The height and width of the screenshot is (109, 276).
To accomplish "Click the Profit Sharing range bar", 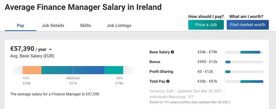I will (x=244, y=71).
